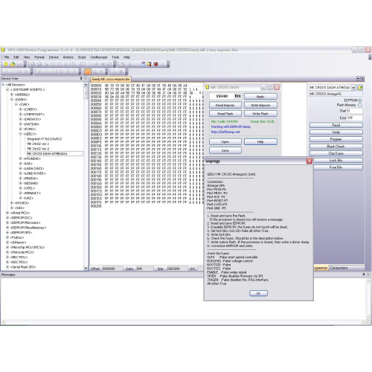
Task: Select the Flash Memory radio button
Action: pyautogui.click(x=360, y=105)
